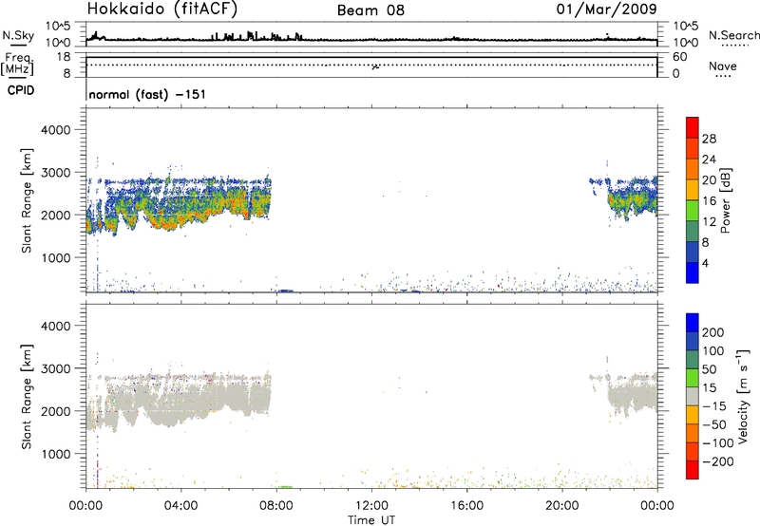This screenshot has height=526, width=760.
Task: Click the "Time UT" axis title
Action: 371,519
